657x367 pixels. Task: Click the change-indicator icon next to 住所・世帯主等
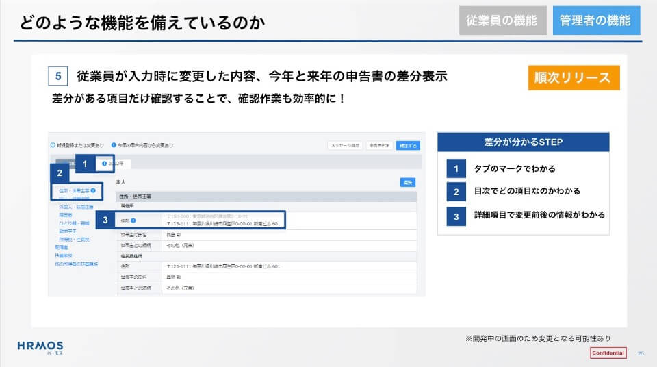(92, 190)
